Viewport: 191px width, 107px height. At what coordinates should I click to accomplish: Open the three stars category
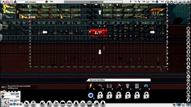coord(83,103)
